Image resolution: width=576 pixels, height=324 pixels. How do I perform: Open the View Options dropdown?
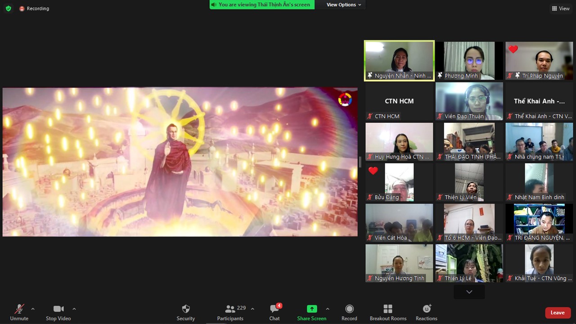(344, 4)
